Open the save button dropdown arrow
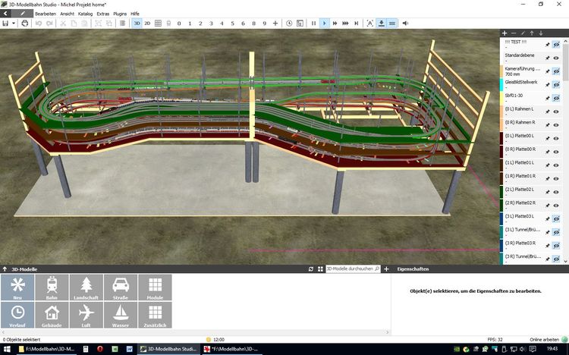This screenshot has width=569, height=355. (x=14, y=24)
